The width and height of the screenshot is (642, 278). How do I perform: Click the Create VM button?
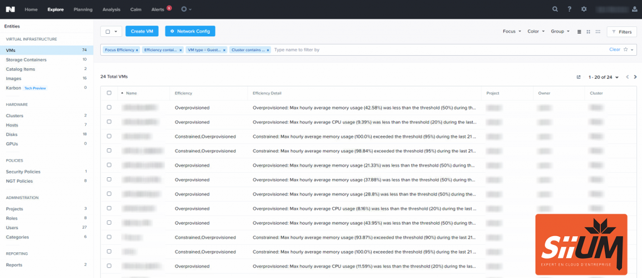click(x=142, y=31)
